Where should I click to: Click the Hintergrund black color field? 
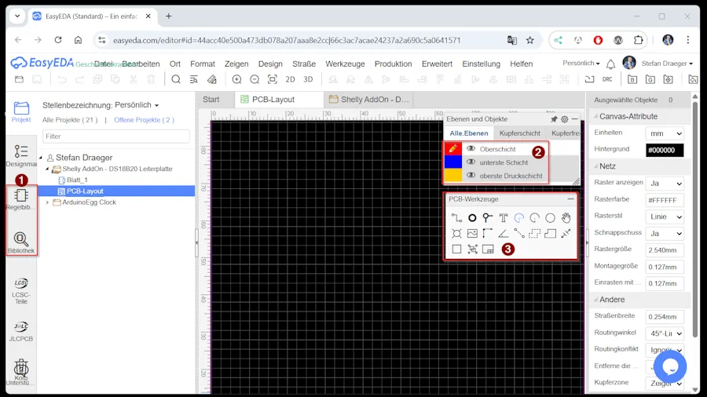pyautogui.click(x=664, y=150)
